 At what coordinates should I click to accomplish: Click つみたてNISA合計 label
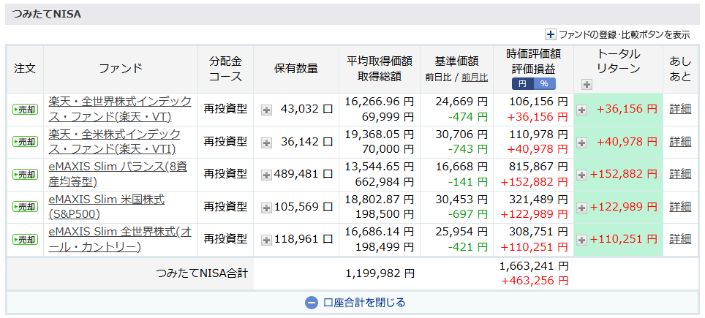coord(201,273)
